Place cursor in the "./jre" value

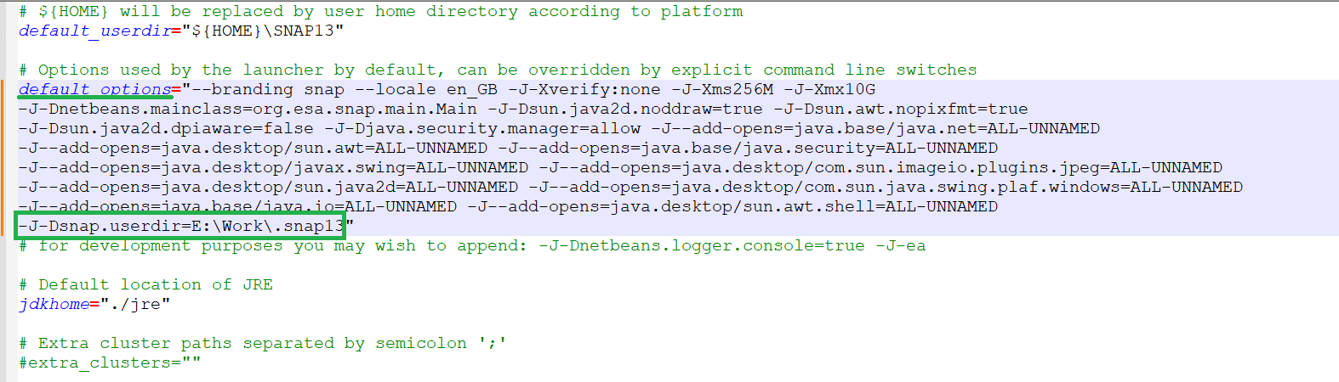[x=135, y=304]
